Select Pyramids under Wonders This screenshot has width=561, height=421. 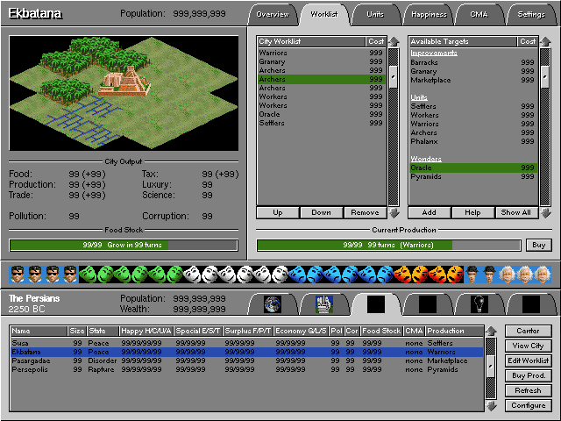pyautogui.click(x=472, y=176)
